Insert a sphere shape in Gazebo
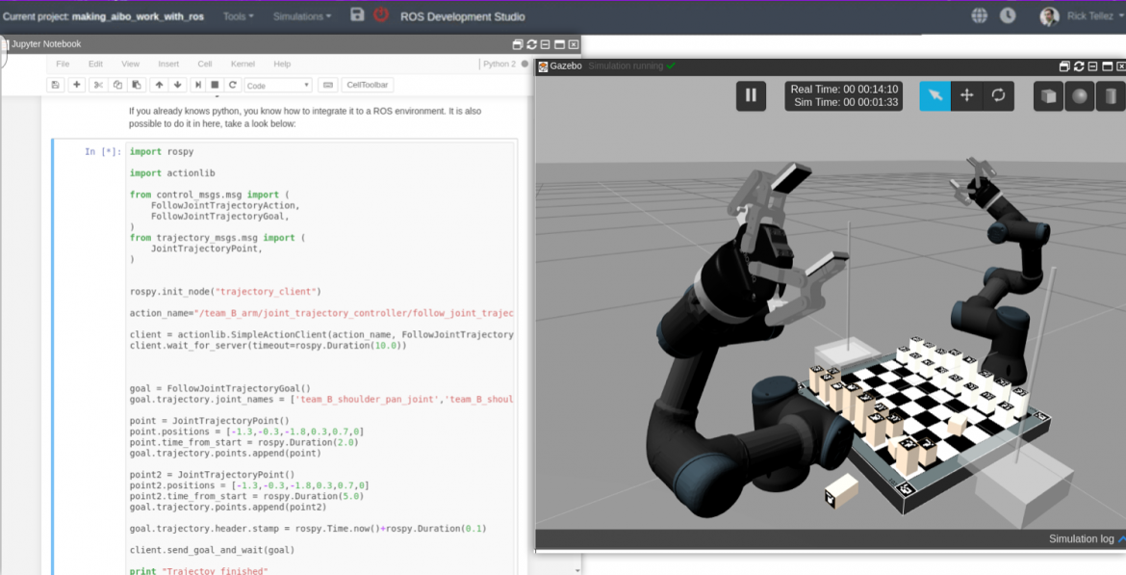This screenshot has height=575, width=1126. [1079, 95]
